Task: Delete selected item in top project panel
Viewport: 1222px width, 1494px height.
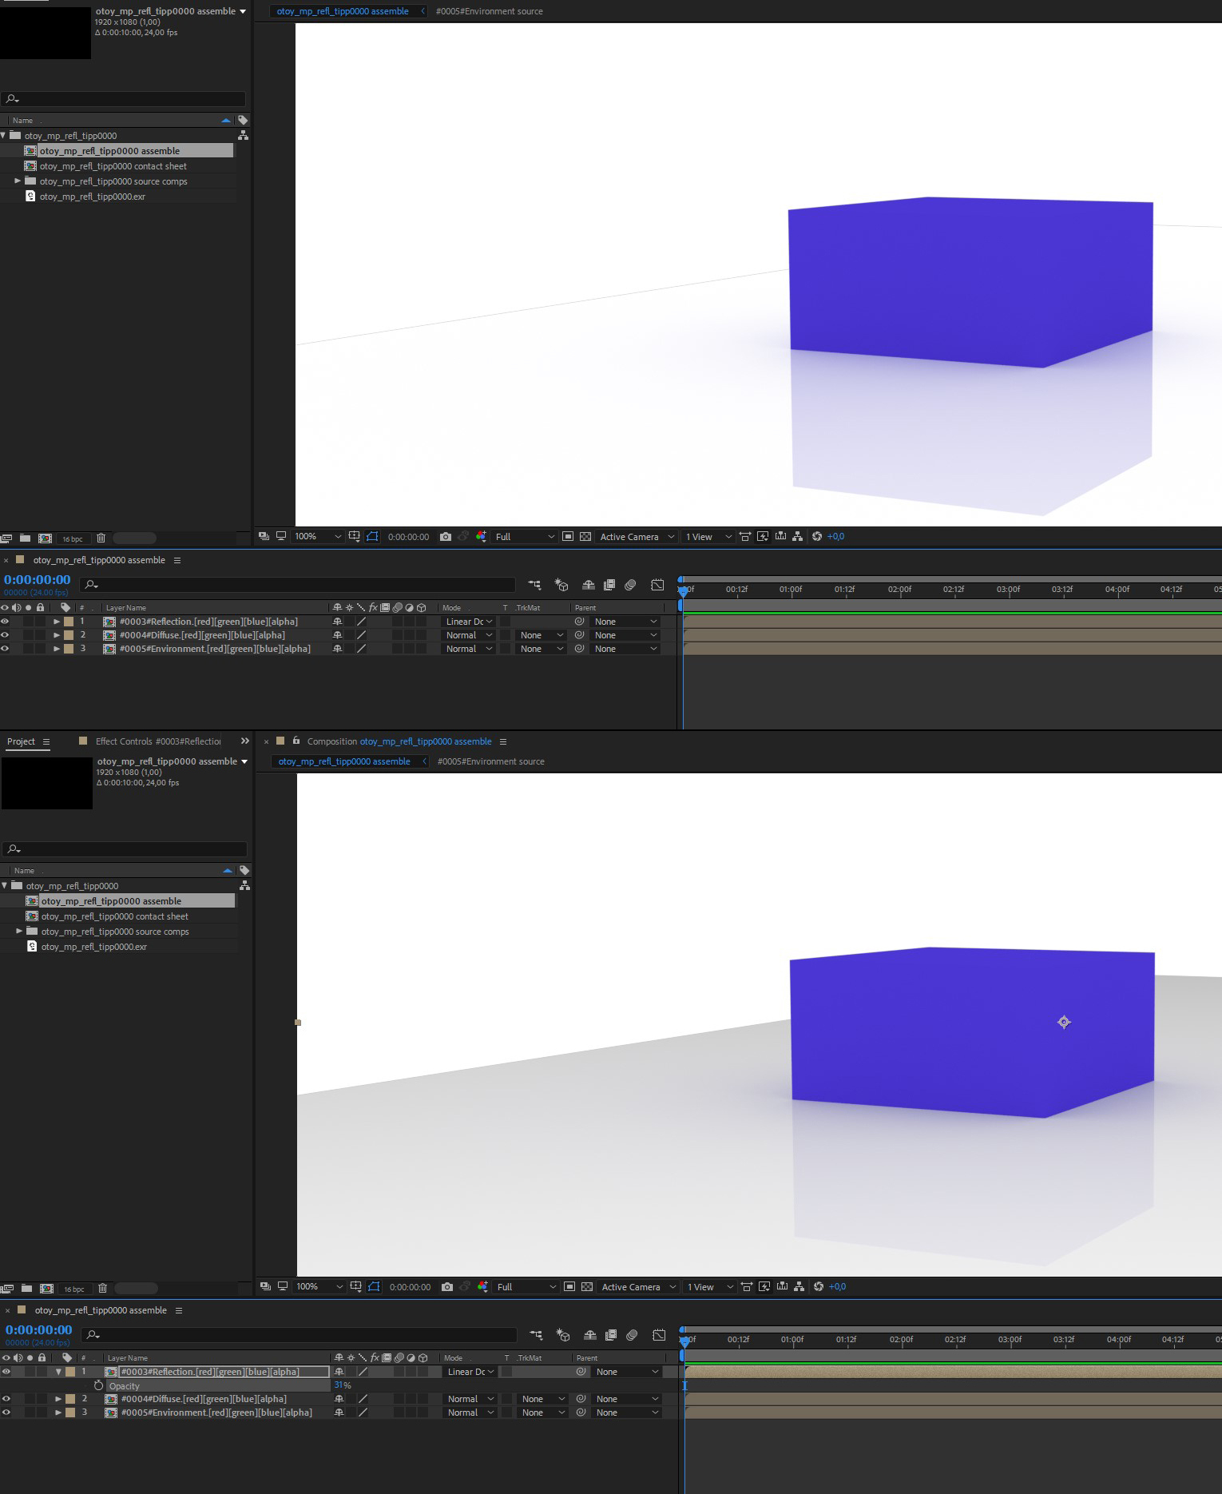Action: point(101,538)
